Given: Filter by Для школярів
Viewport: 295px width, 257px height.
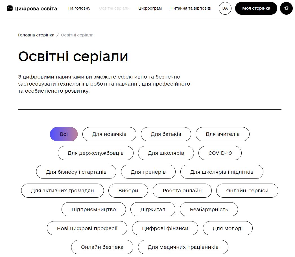Looking at the screenshot, I should coord(166,153).
